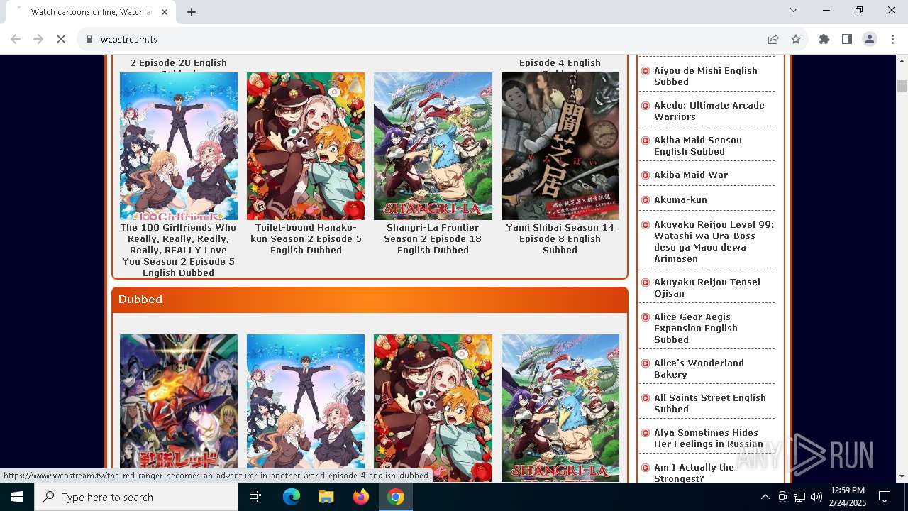Select the Chrome taskbar icon
This screenshot has width=908, height=511.
(x=396, y=497)
